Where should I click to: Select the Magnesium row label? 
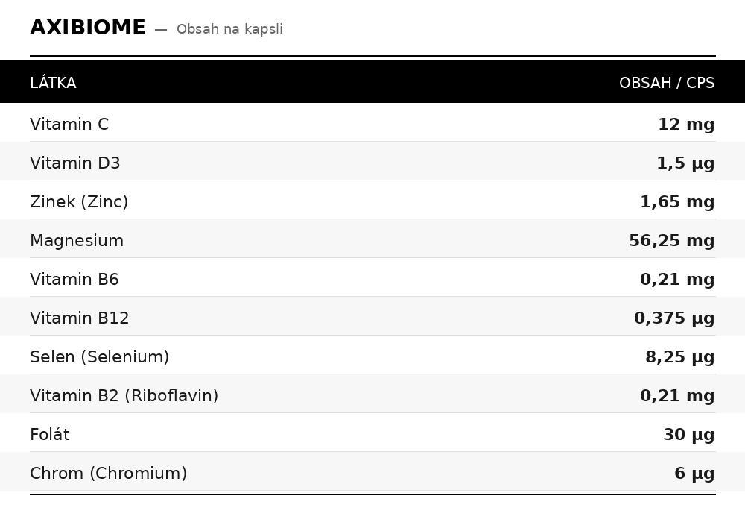pos(77,241)
